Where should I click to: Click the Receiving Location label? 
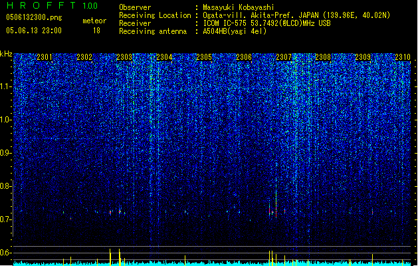click(155, 15)
